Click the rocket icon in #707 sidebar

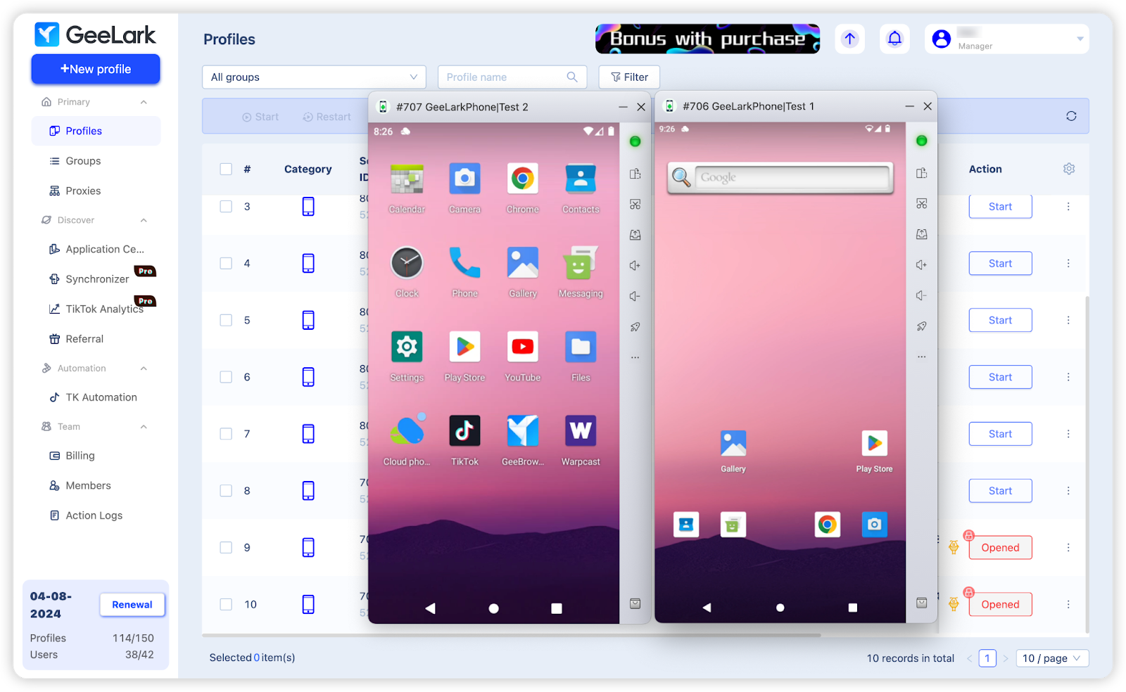635,327
